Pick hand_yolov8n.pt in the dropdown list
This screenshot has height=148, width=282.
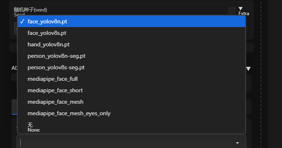pyautogui.click(x=132, y=44)
